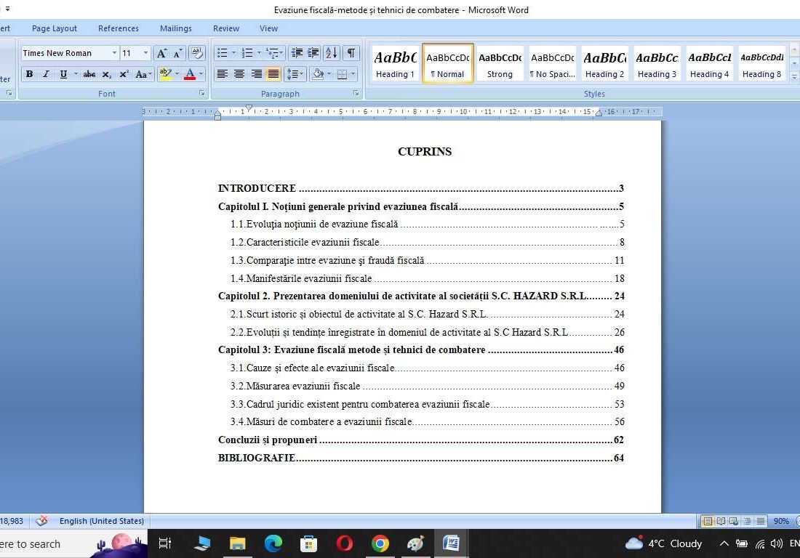Click the Grow Font icon
Screen dimensions: 800x558
161,53
